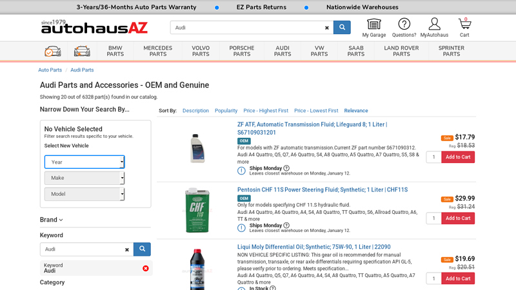Sort by Price - Lowest First

tap(316, 111)
